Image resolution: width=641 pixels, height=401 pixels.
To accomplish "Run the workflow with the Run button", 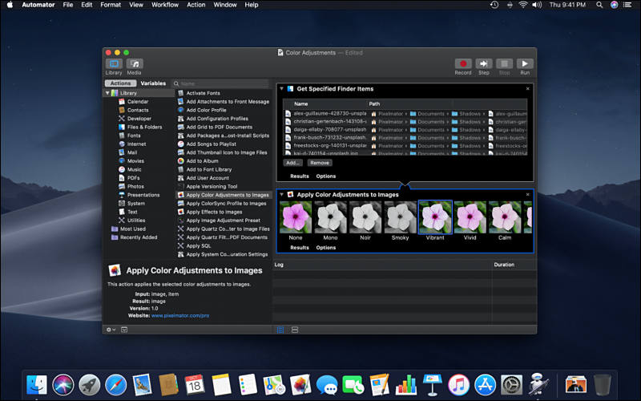I will pyautogui.click(x=525, y=64).
